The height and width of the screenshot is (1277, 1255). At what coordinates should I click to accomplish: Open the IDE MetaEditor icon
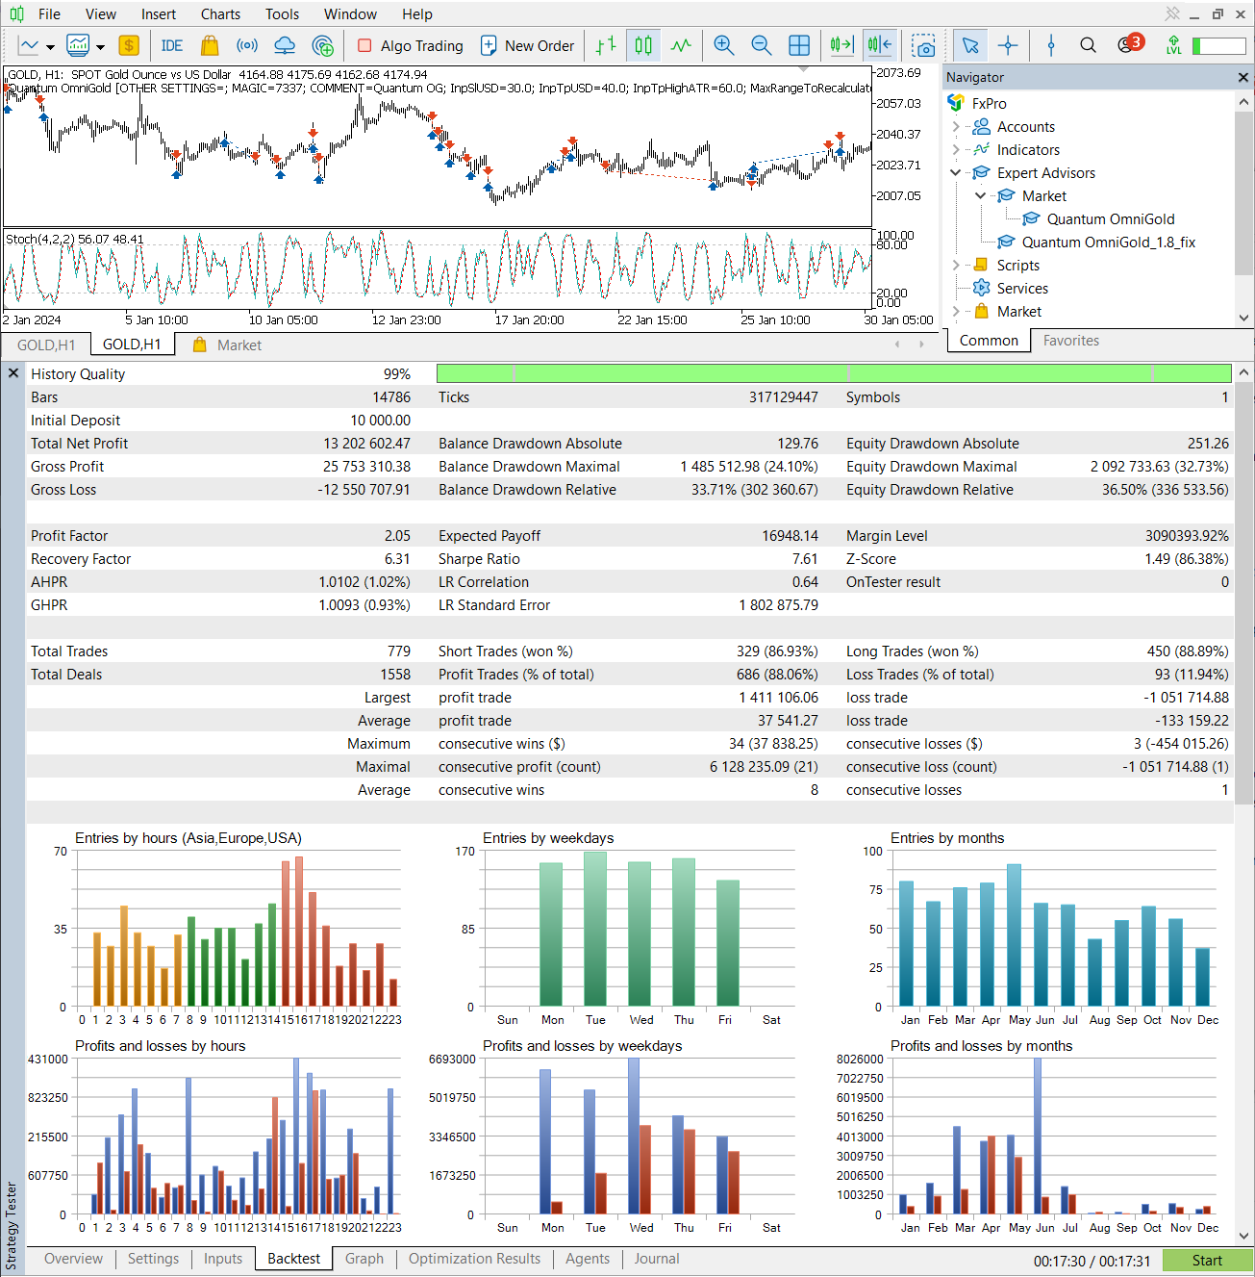pos(172,45)
